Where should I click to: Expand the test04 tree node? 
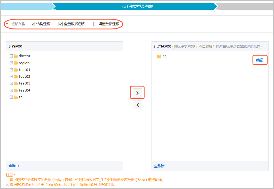pos(11,90)
